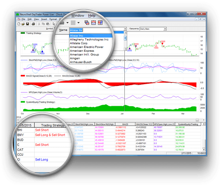Open dropdown arrow beside the gray color box
The width and height of the screenshot is (221, 186).
pos(79,22)
